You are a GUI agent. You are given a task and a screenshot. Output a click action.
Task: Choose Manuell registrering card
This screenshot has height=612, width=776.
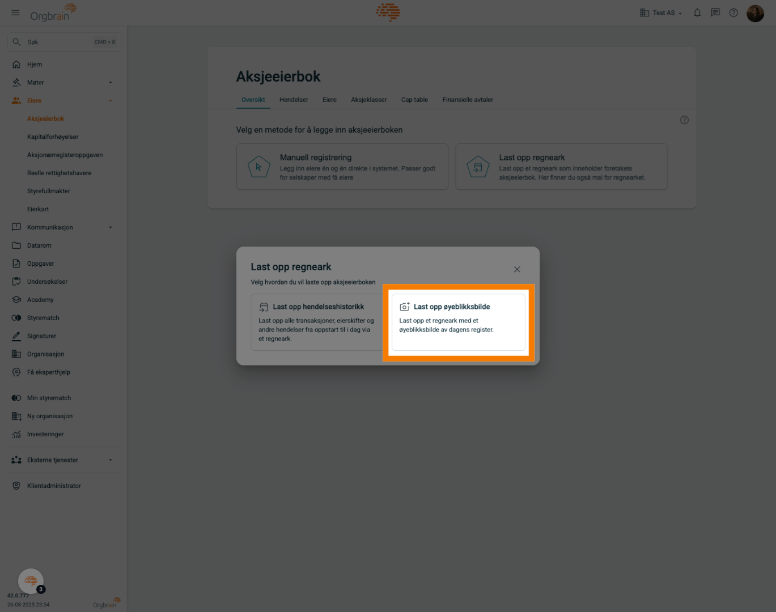[342, 167]
